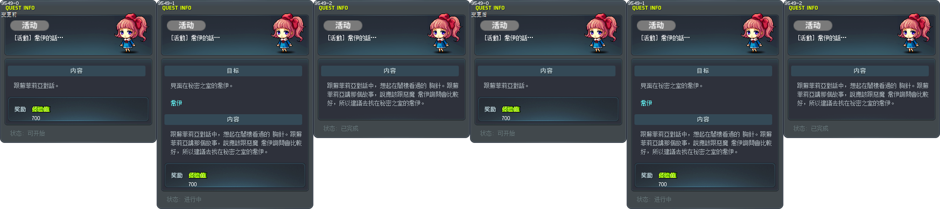Click the 经验值 reward label in the fourth panel
This screenshot has height=209, width=940.
[x=511, y=109]
